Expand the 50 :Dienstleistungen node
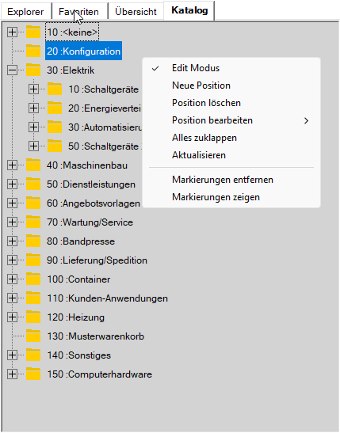Screen dimensions: 340x433 [x=12, y=184]
